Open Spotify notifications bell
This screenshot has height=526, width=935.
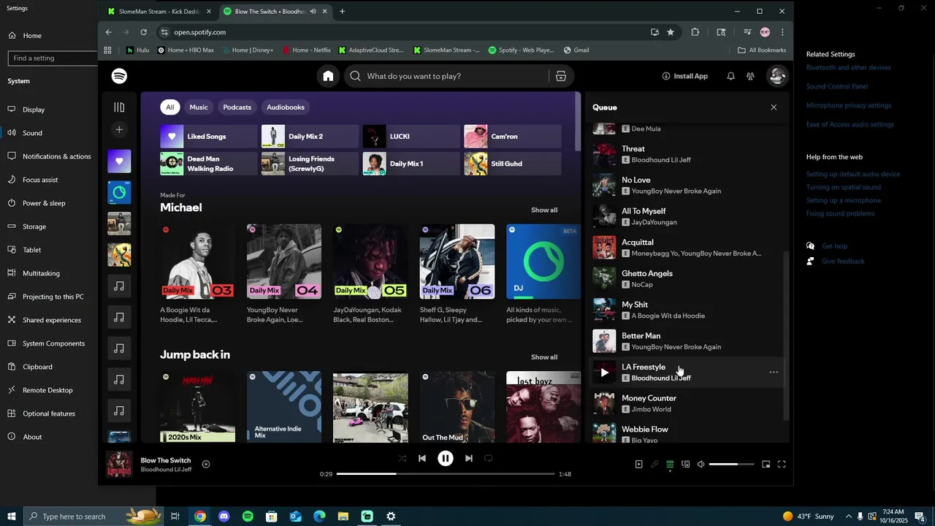click(730, 76)
